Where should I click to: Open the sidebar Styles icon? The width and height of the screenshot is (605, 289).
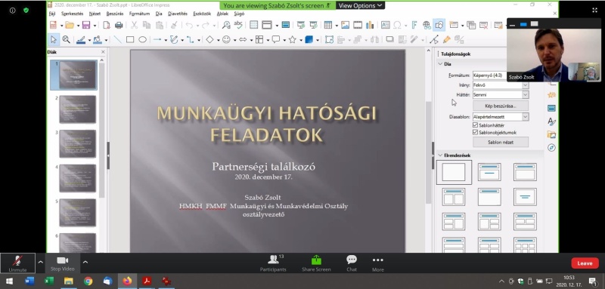552,121
